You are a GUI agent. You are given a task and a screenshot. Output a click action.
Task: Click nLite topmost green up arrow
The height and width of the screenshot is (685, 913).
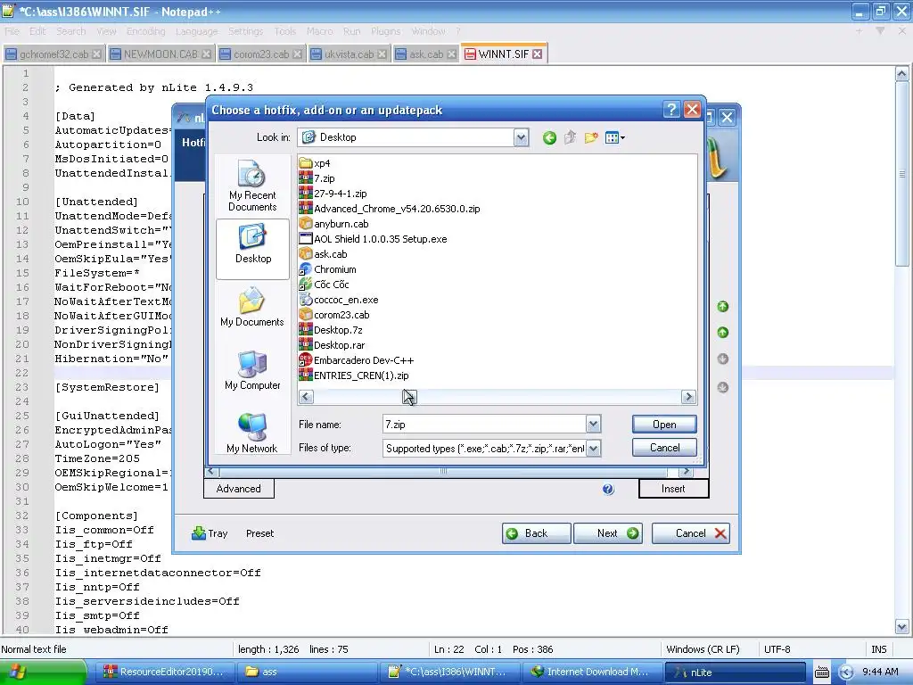722,307
